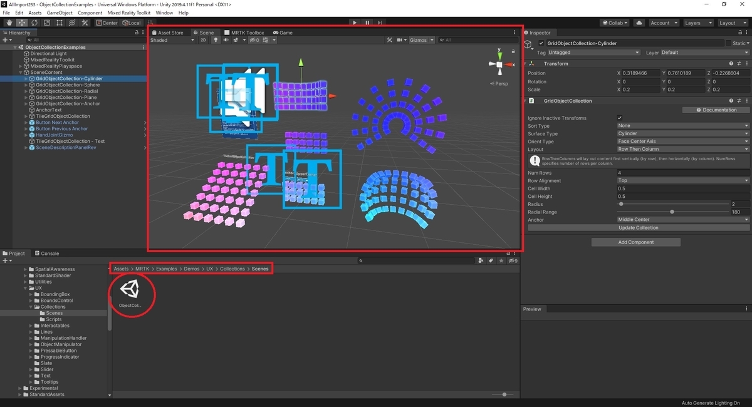Toggle the Static checkbox
Viewport: 752px width, 407px height.
tap(729, 43)
